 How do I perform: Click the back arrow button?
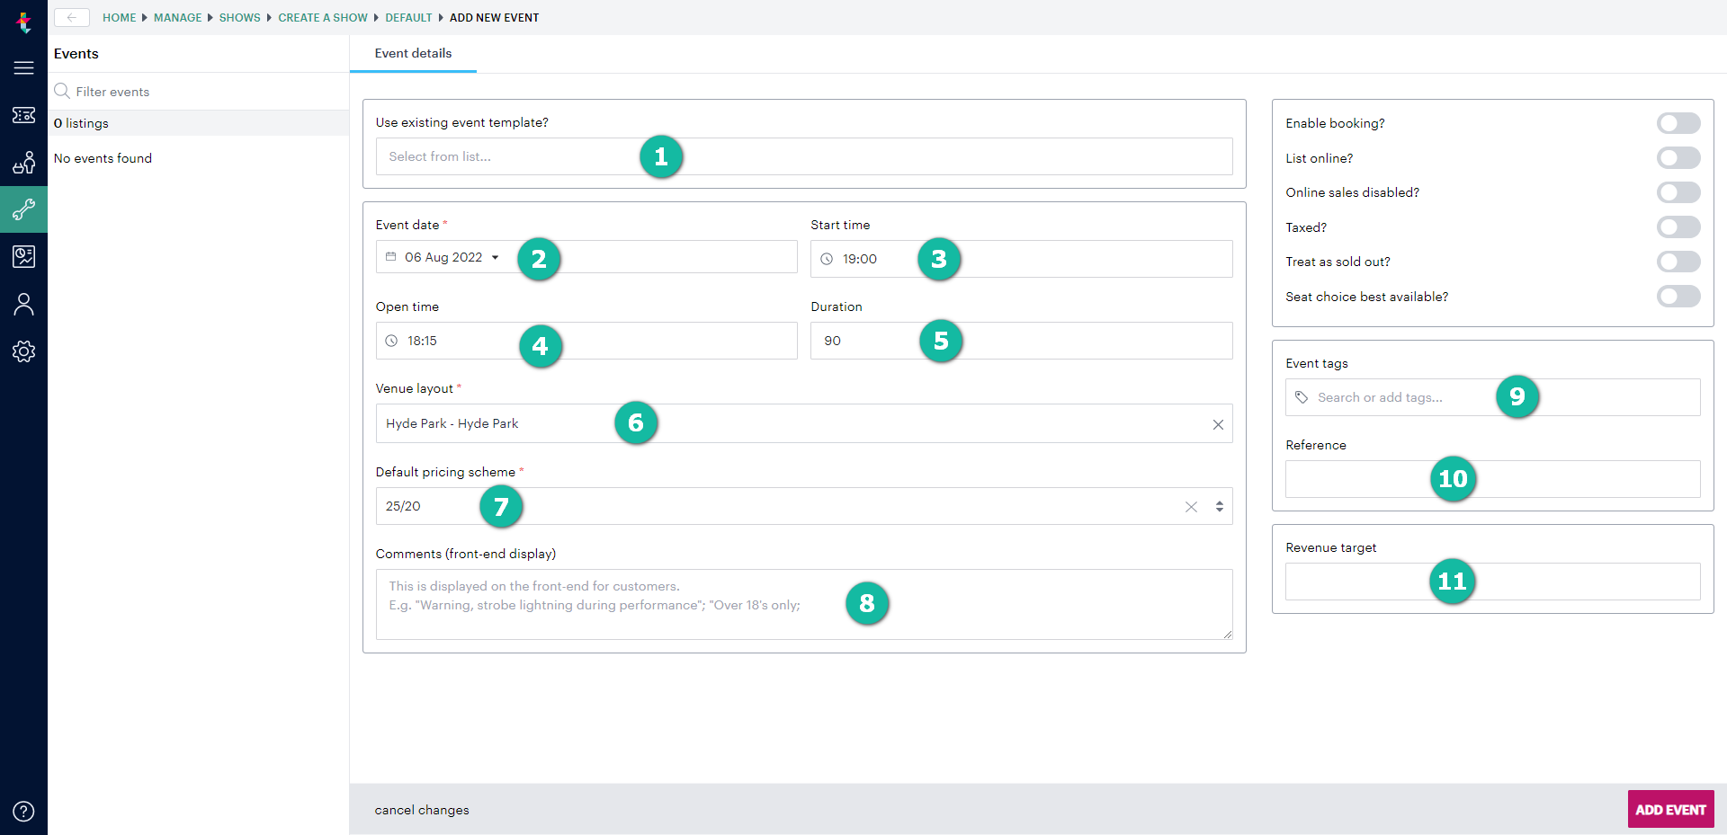[x=72, y=17]
